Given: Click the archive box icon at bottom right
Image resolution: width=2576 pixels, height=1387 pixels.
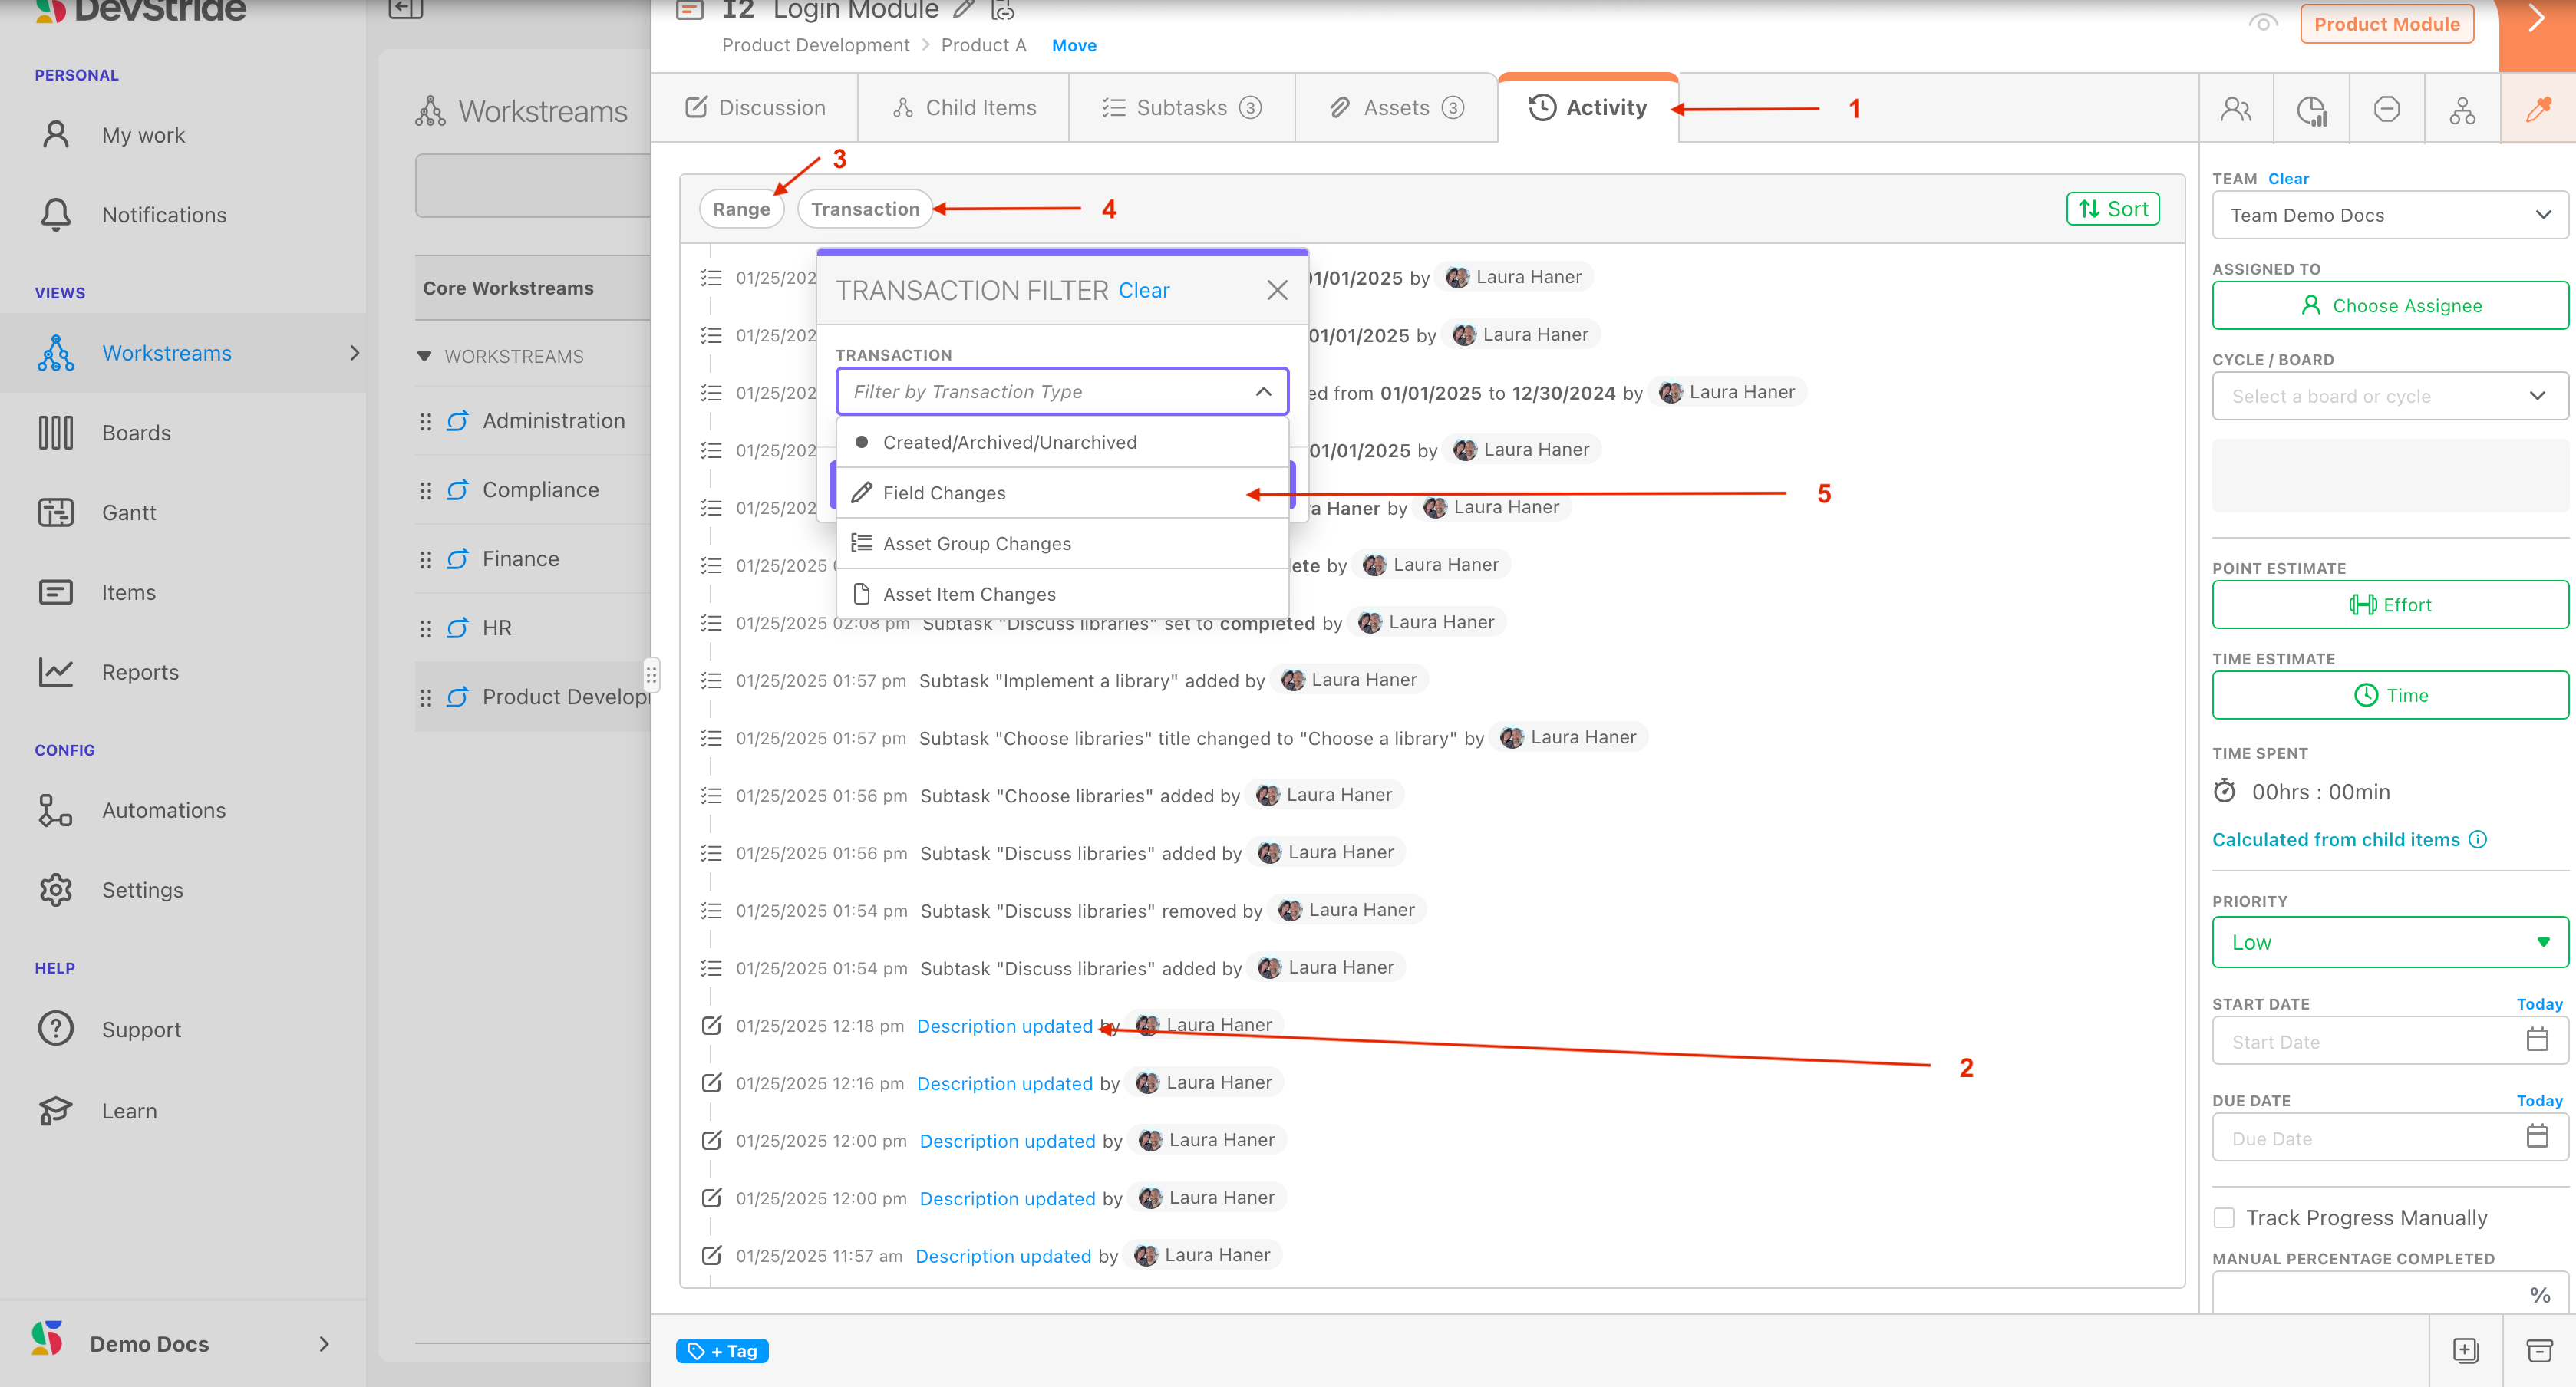Looking at the screenshot, I should [2539, 1351].
